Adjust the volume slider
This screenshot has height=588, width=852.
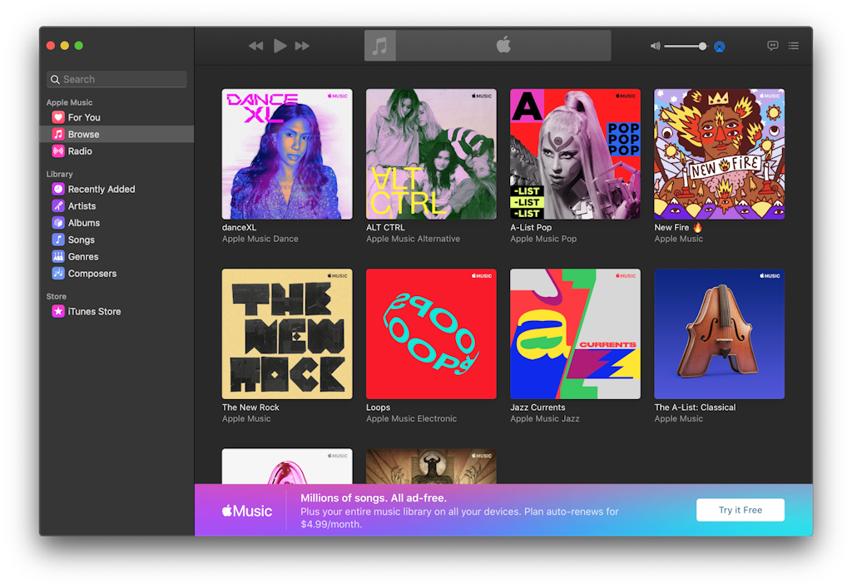point(686,47)
